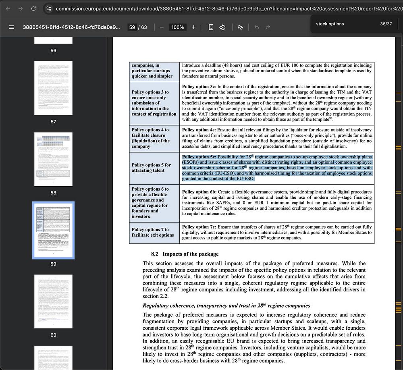
Task: Click the 100% zoom level field
Action: (x=177, y=27)
